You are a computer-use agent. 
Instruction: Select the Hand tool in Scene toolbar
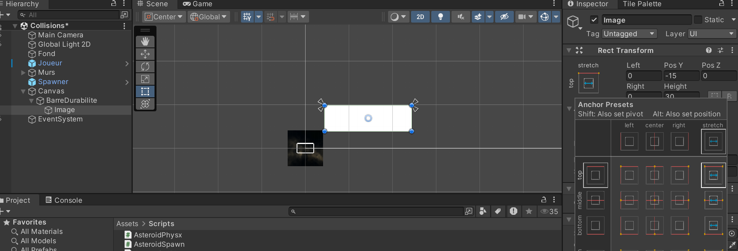tap(145, 42)
